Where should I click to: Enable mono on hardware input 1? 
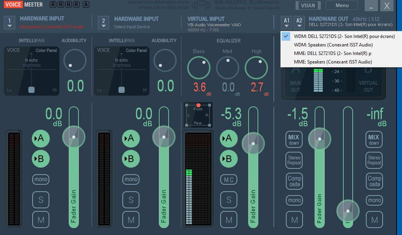pos(41,179)
